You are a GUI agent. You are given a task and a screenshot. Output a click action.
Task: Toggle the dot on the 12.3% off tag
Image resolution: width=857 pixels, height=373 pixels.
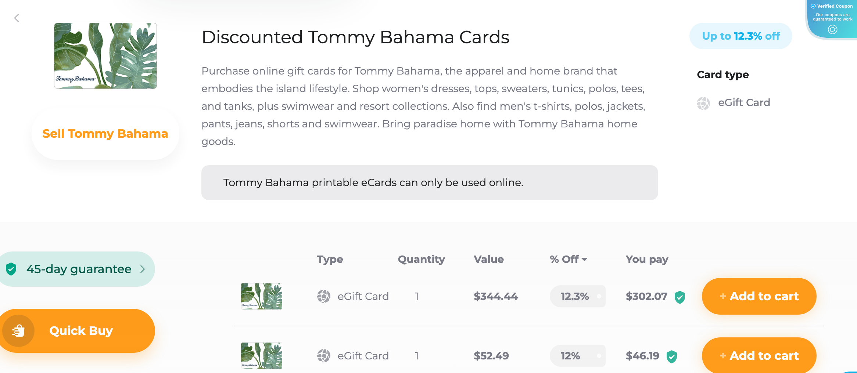pos(600,296)
